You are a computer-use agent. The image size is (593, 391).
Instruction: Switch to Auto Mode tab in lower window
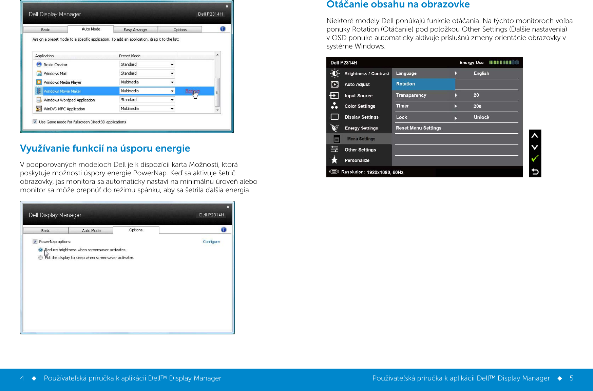tap(91, 231)
